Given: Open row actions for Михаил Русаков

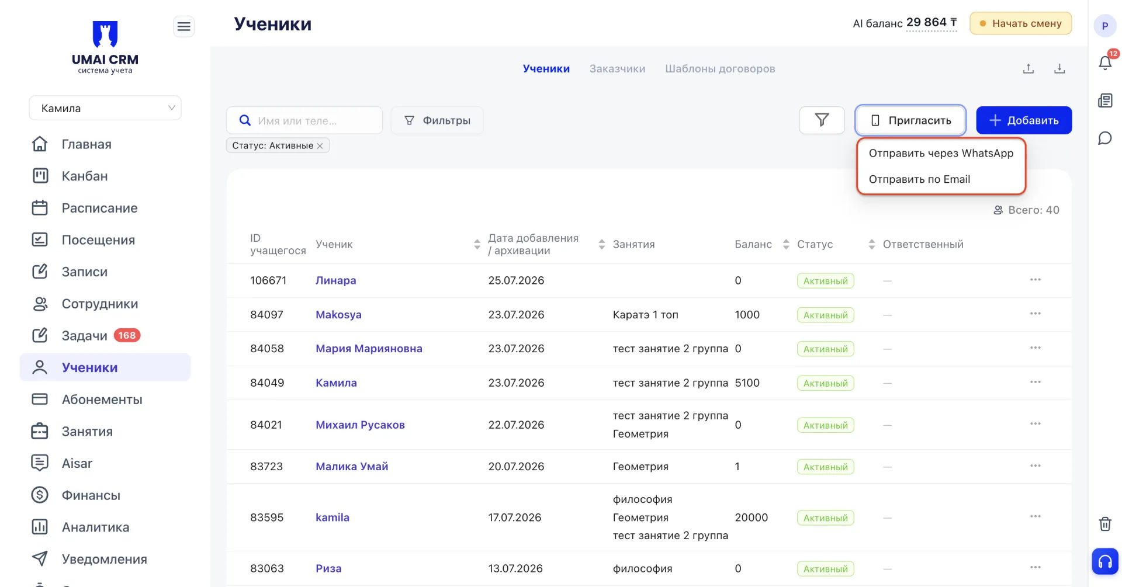Looking at the screenshot, I should click(x=1036, y=423).
